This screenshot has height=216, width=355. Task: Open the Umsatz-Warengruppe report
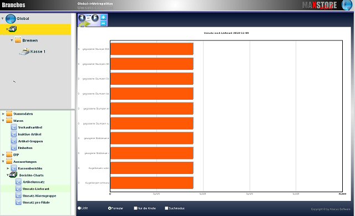tap(39, 196)
